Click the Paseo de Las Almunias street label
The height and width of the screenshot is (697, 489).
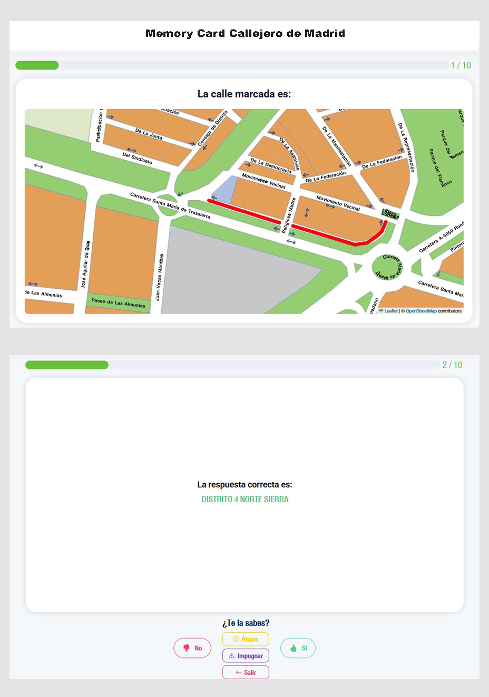[118, 303]
